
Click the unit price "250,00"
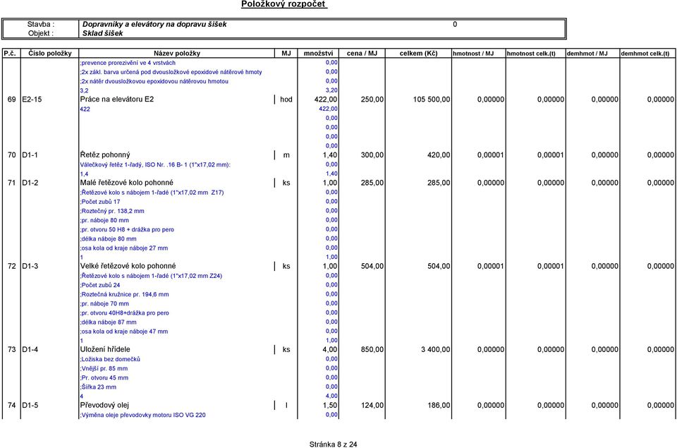coord(372,99)
